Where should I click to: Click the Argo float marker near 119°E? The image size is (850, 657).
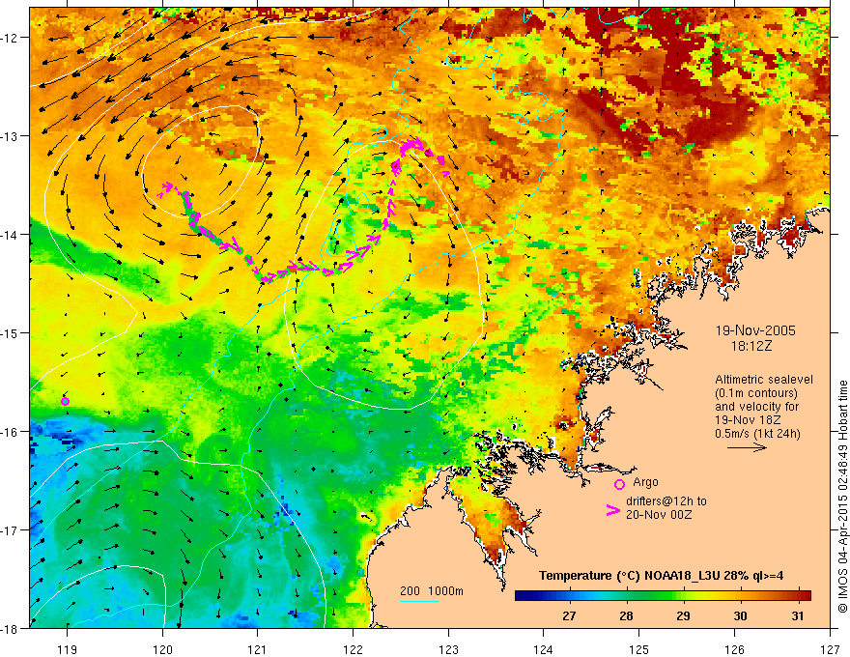(65, 401)
